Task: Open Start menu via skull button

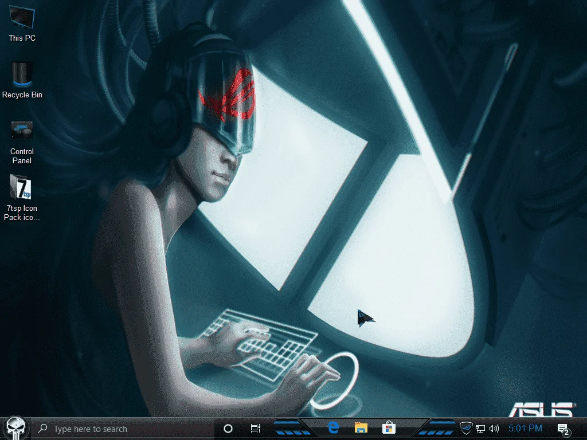Action: tap(17, 429)
